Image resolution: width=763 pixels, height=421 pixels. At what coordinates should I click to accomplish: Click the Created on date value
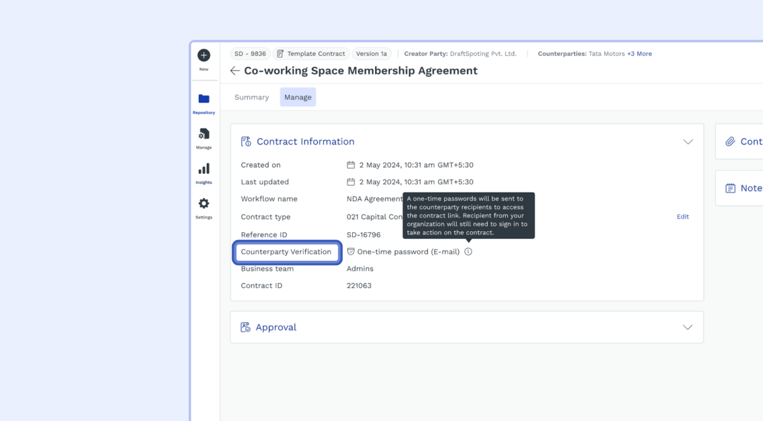pos(416,165)
